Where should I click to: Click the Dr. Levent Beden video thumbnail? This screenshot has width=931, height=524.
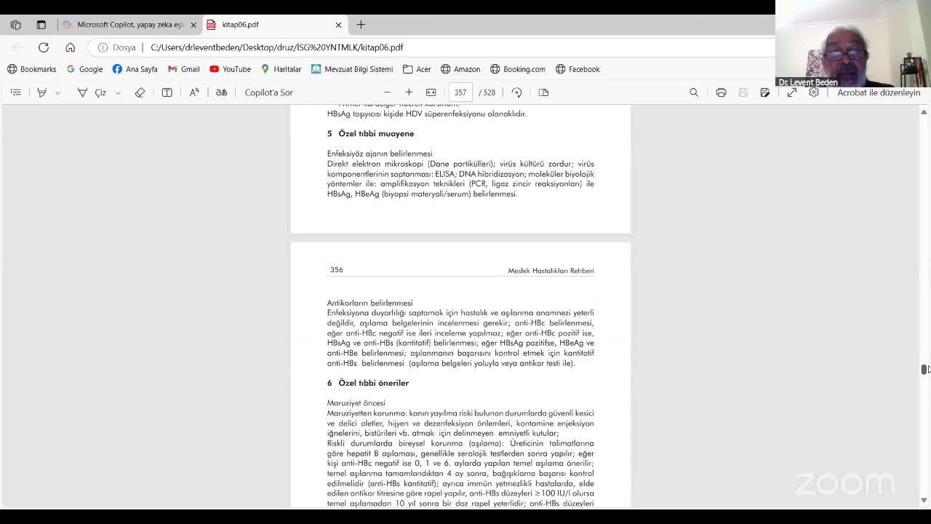(x=853, y=44)
